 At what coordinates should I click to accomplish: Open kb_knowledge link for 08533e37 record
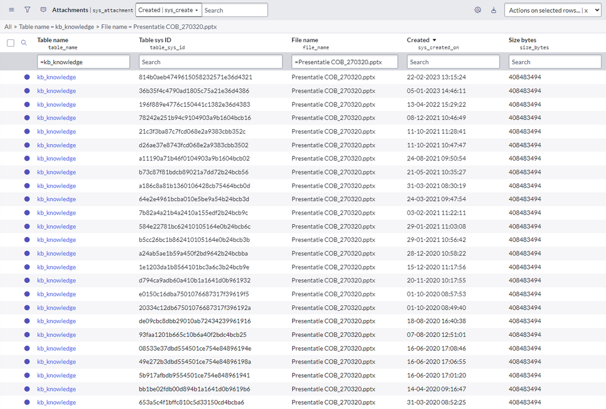pos(56,348)
